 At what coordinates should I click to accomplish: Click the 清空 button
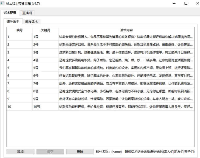tap(50, 152)
